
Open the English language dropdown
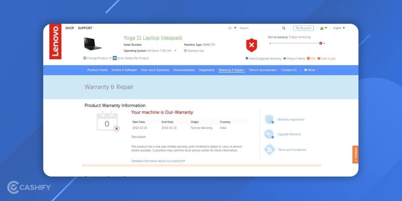click(339, 28)
